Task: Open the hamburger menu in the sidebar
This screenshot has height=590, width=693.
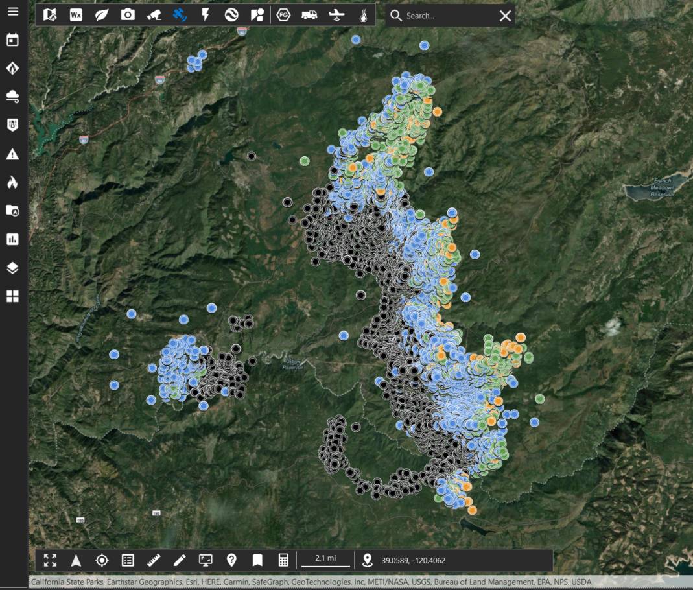Action: tap(12, 12)
